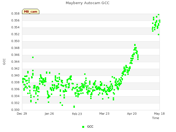Click the 0.338 y-axis value

point(15,82)
